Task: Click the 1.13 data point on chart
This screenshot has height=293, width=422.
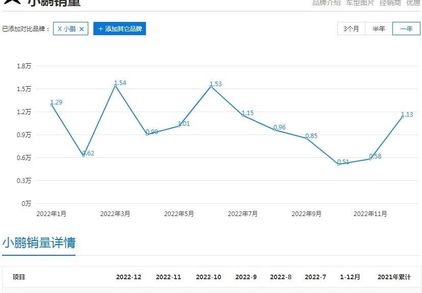Action: coord(402,117)
